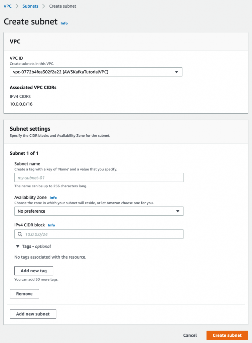The width and height of the screenshot is (252, 343).
Task: Open the Availability Zone dropdown
Action: coord(99,211)
